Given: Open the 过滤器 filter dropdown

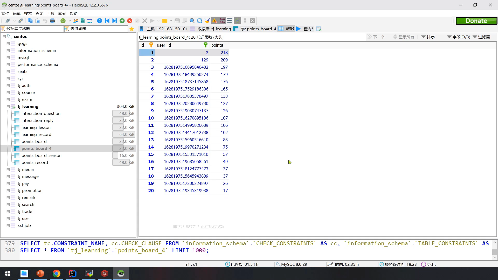Looking at the screenshot, I should [x=481, y=37].
